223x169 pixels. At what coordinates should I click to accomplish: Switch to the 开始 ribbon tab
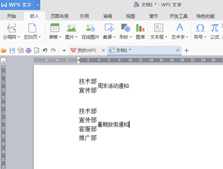point(12,16)
